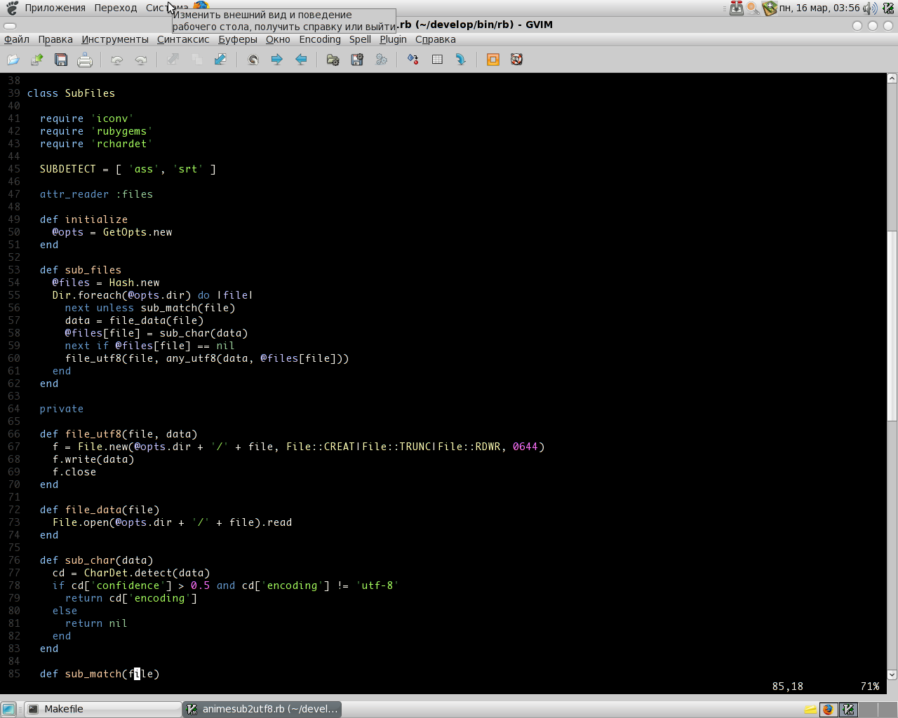
Task: Open the Encoding menu
Action: 320,39
